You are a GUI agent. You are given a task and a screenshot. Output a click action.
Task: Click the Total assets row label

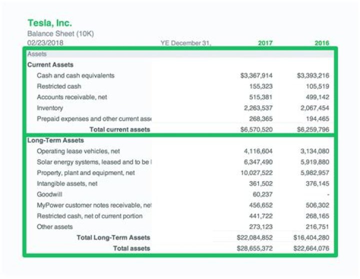pos(131,248)
